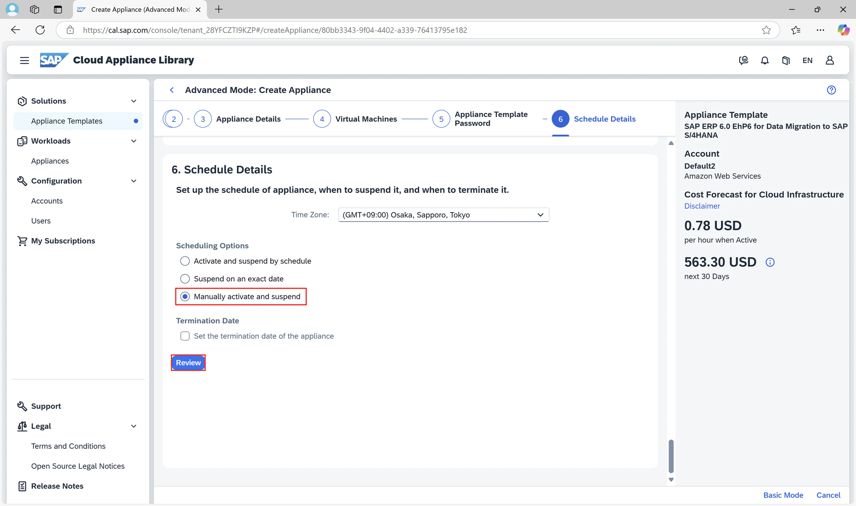Go to wizard step 2
856x506 pixels.
174,119
